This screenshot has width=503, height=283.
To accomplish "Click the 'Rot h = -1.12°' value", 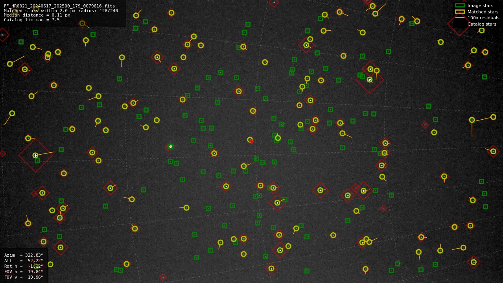I will click(x=24, y=266).
